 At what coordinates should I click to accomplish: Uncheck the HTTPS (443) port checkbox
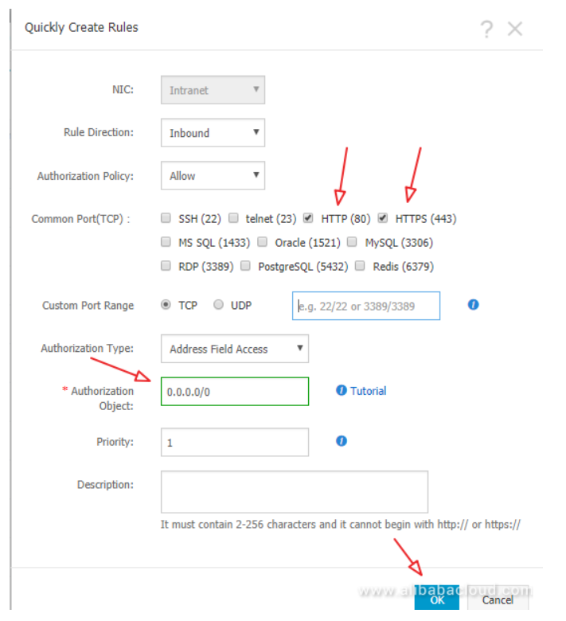click(382, 217)
